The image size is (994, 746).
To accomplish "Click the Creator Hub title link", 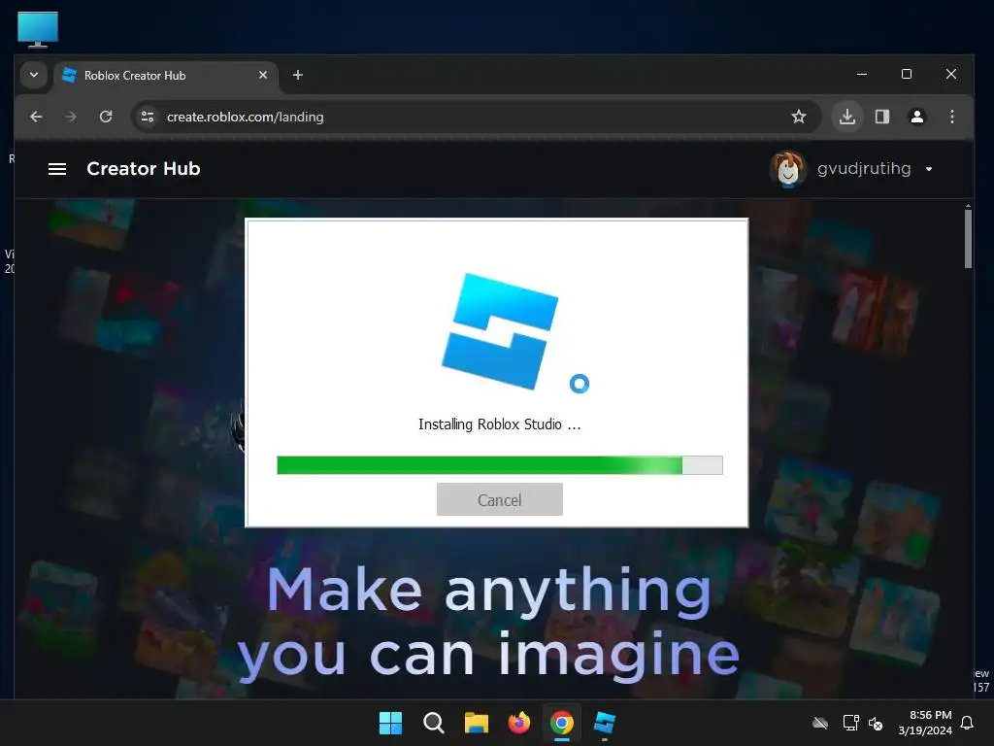I will [x=144, y=169].
